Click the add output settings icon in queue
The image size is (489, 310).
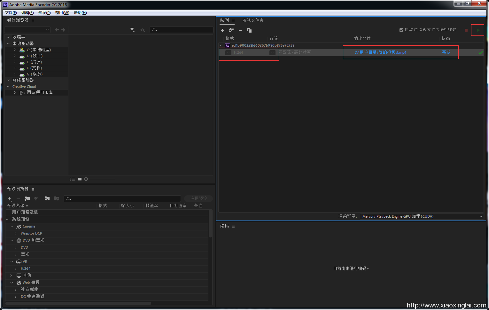click(231, 30)
